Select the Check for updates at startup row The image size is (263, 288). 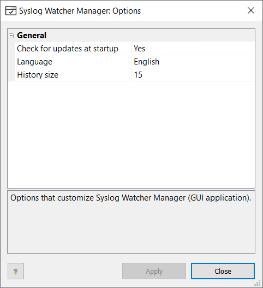click(135, 49)
